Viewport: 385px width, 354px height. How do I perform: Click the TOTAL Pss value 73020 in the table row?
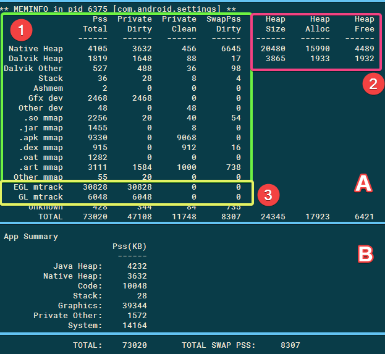coord(95,217)
